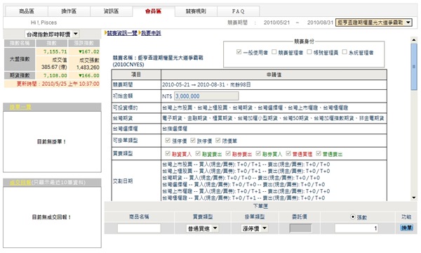Open the 普通買進 trade type dropdown
421x253 pixels.
tap(203, 228)
